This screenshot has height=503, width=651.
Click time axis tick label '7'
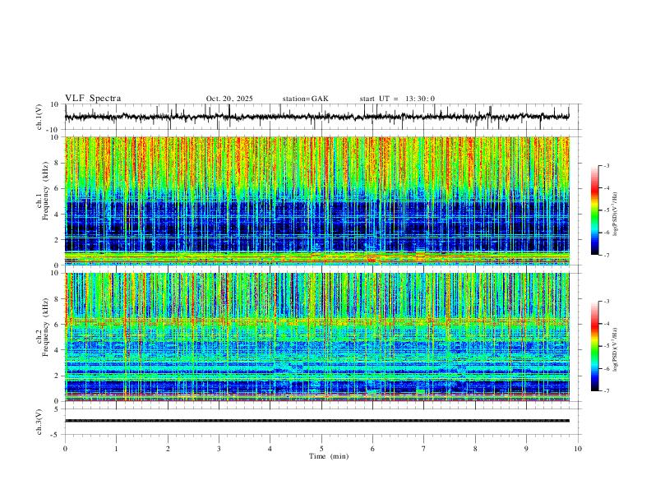[x=424, y=449]
